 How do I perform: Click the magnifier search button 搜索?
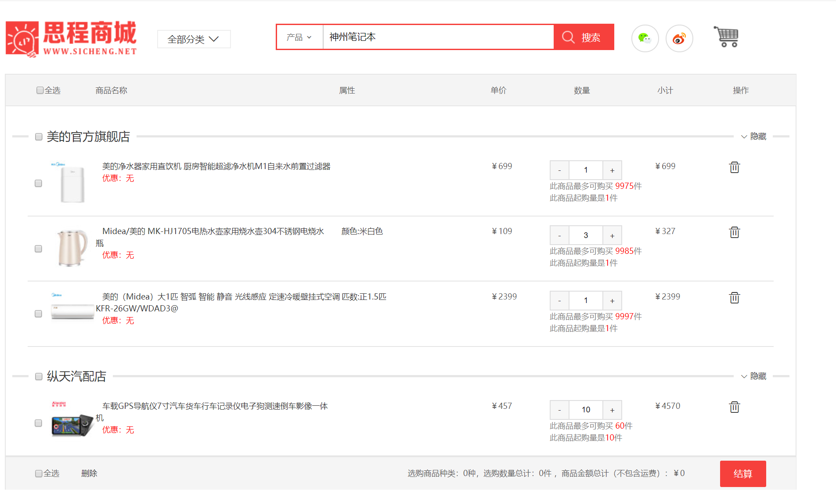pos(584,37)
